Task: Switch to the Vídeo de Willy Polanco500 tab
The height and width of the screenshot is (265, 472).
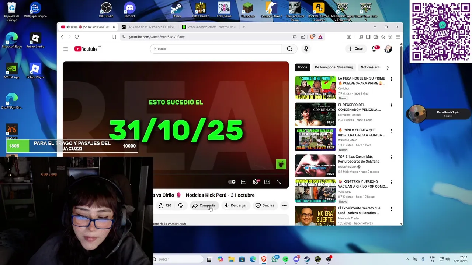Action: pyautogui.click(x=149, y=27)
